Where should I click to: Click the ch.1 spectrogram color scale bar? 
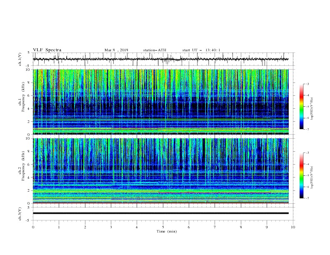(301, 107)
